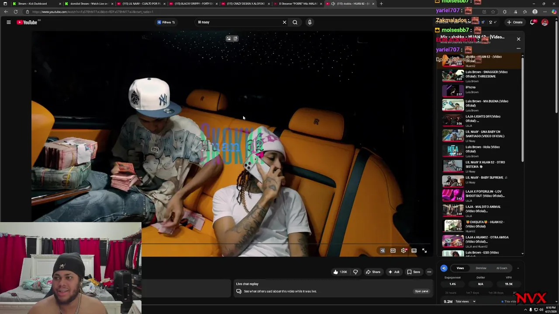Open a new browser tab

[381, 3]
